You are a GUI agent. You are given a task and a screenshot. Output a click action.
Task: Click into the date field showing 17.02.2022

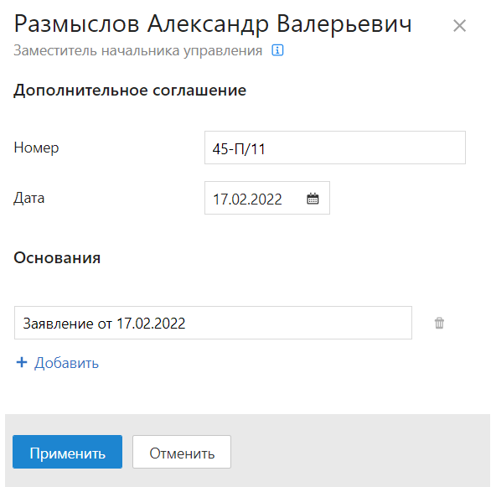[x=266, y=198]
